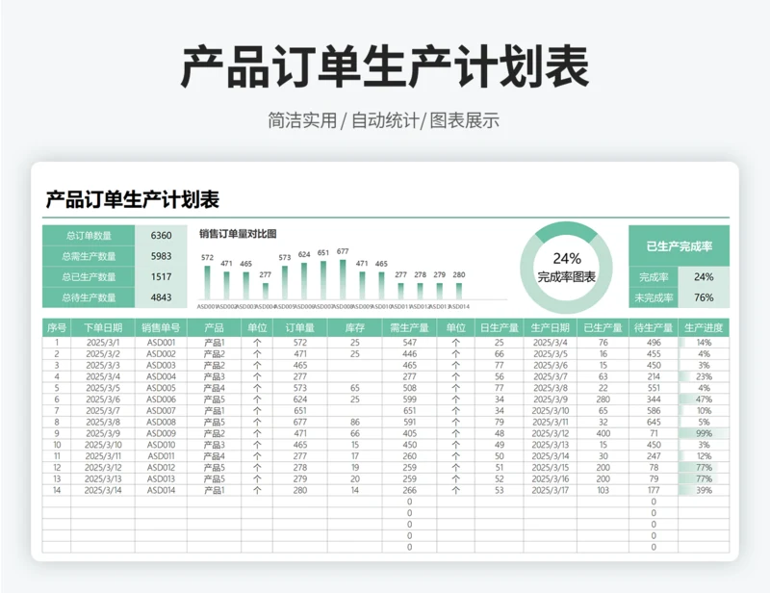The image size is (770, 593).
Task: Select the chart bar labeled 651
Action: (x=323, y=280)
